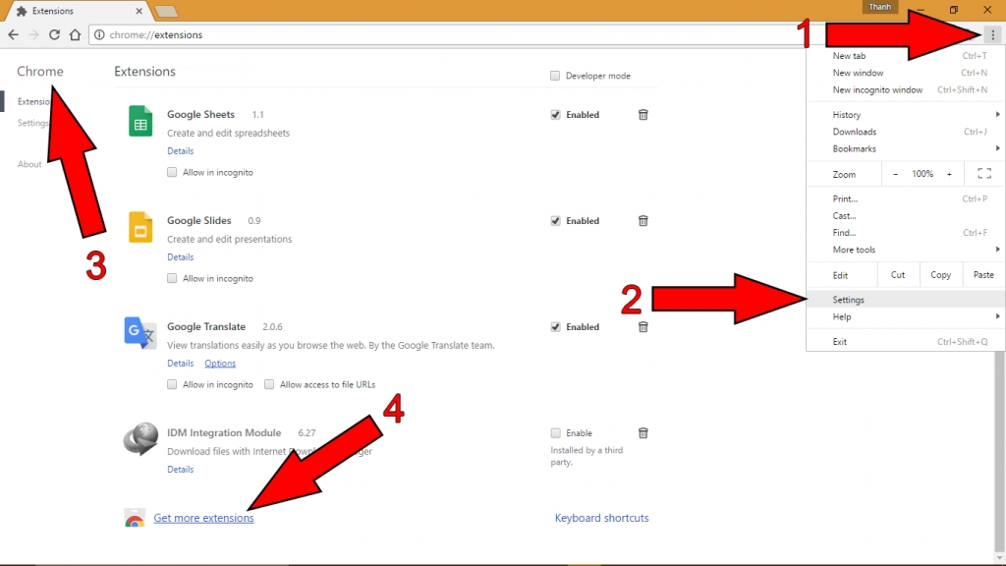Remove IDM Integration Module with trash icon
The image size is (1006, 566).
coord(643,433)
